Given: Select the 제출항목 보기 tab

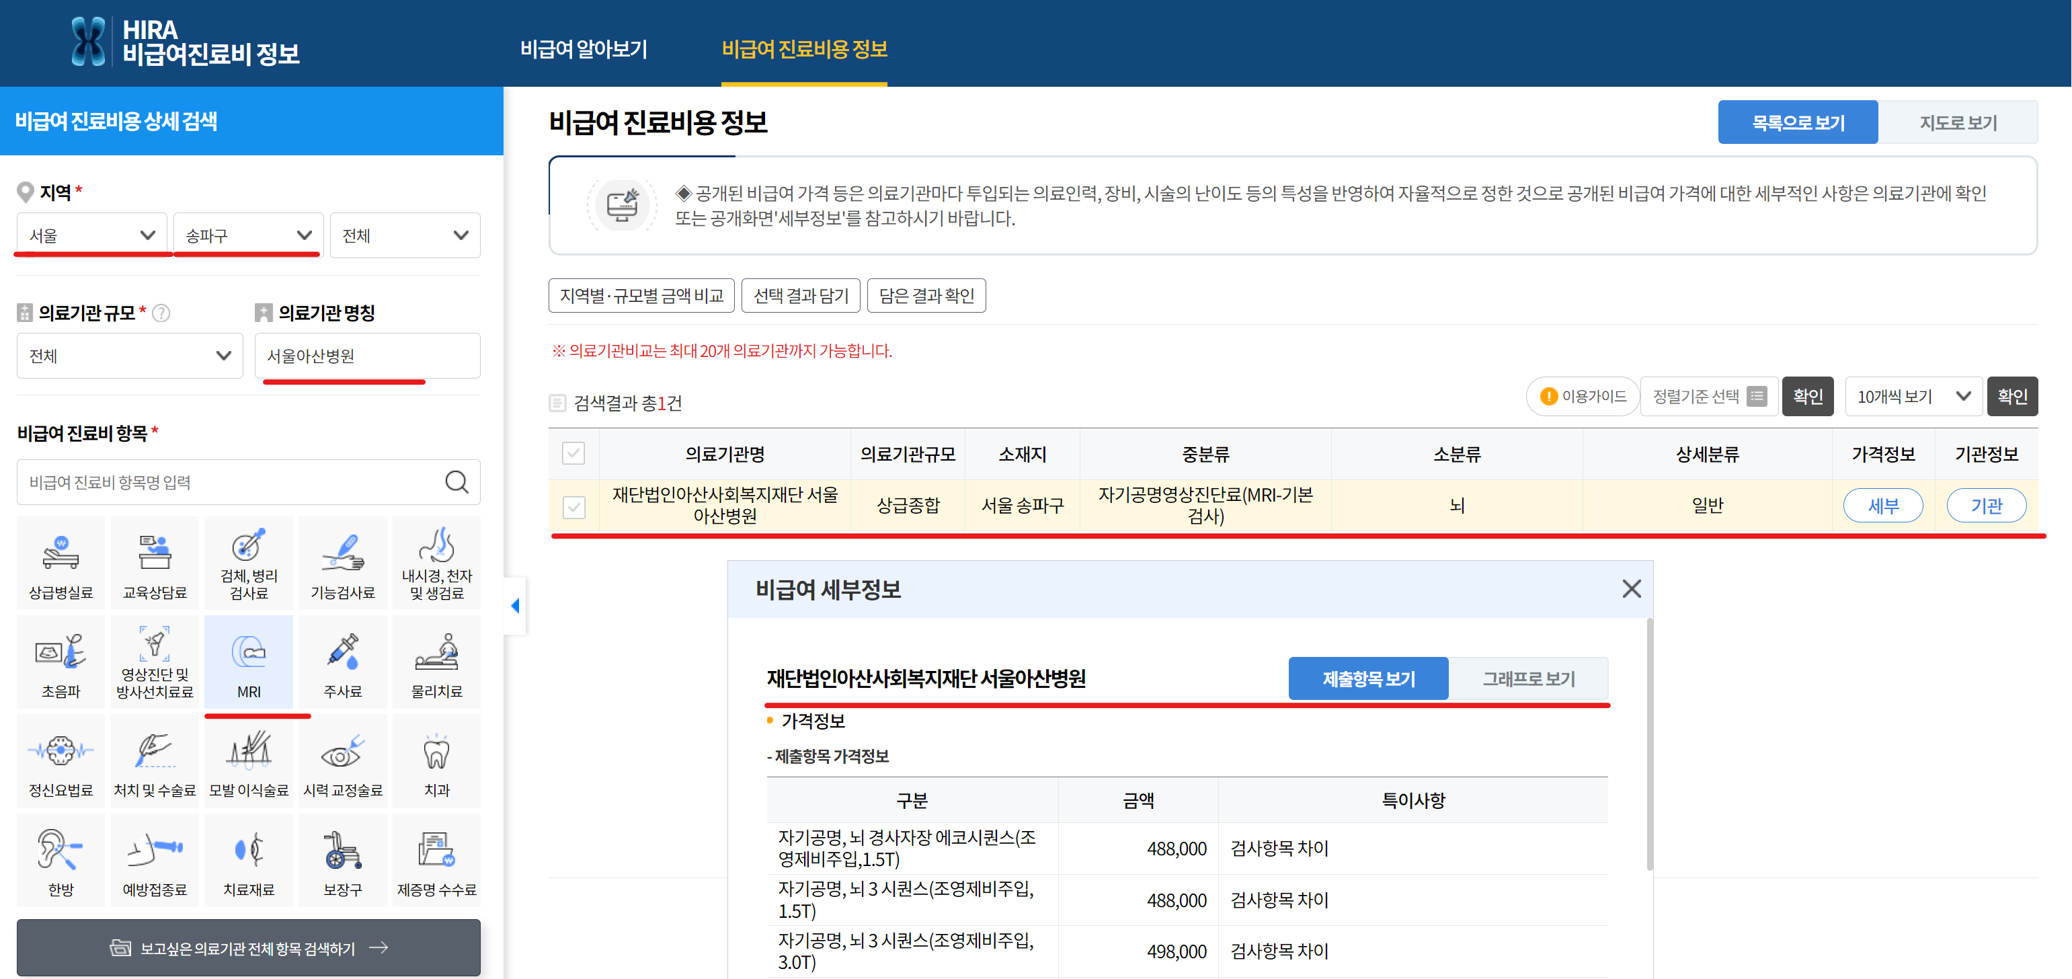Looking at the screenshot, I should click(x=1368, y=678).
